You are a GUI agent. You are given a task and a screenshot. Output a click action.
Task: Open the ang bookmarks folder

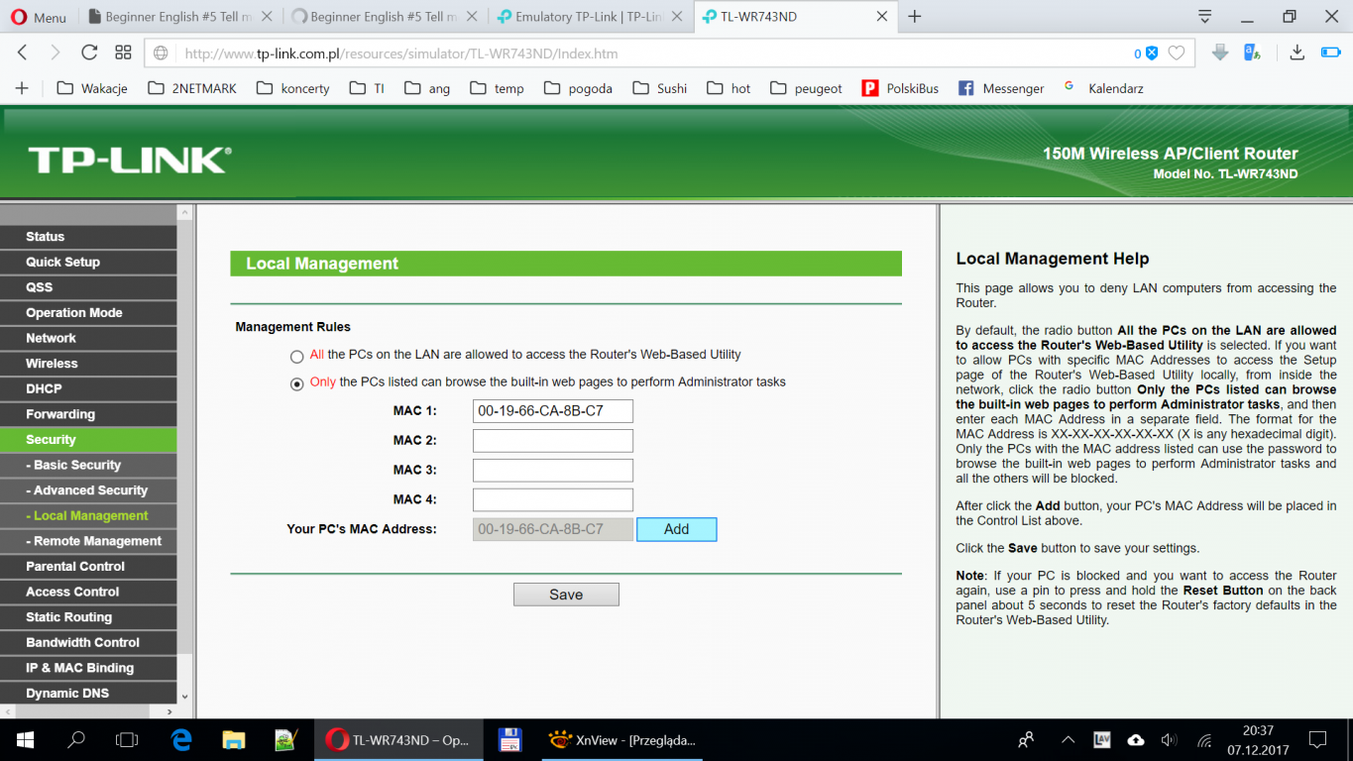point(427,88)
